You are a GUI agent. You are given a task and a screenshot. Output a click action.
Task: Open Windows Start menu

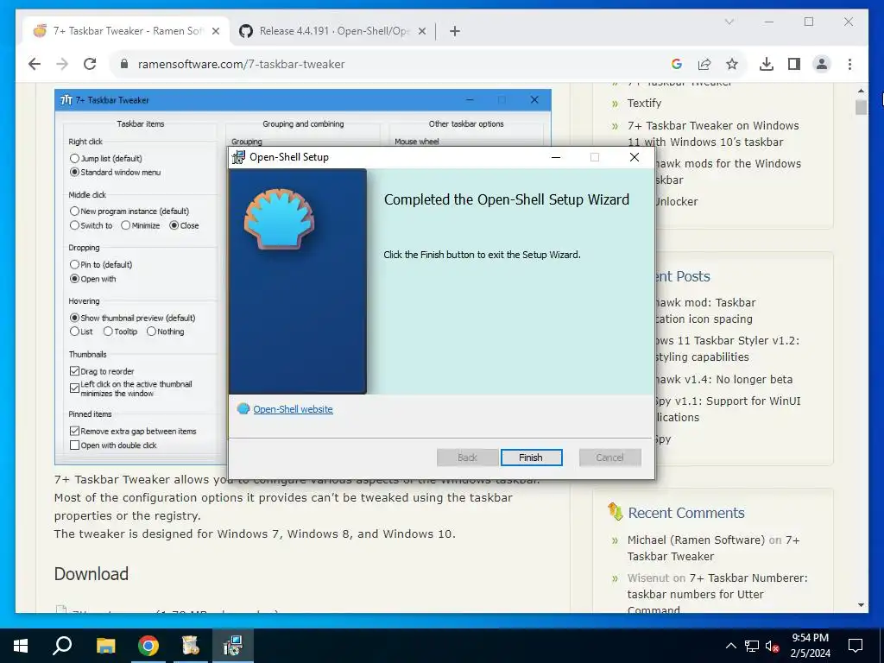coord(21,646)
